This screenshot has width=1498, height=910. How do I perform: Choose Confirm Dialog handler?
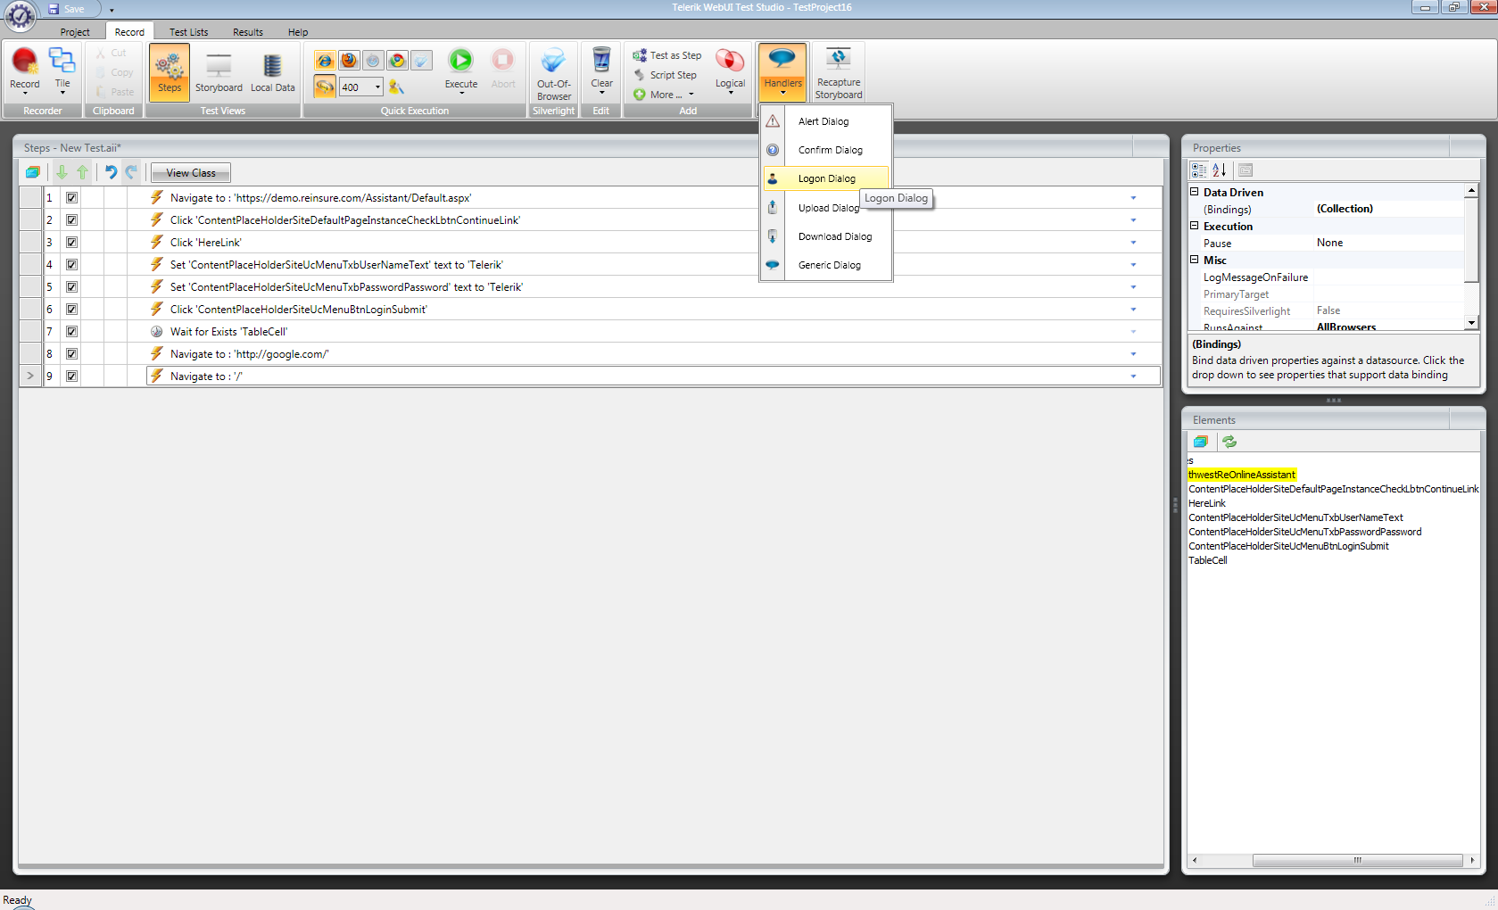pyautogui.click(x=826, y=150)
